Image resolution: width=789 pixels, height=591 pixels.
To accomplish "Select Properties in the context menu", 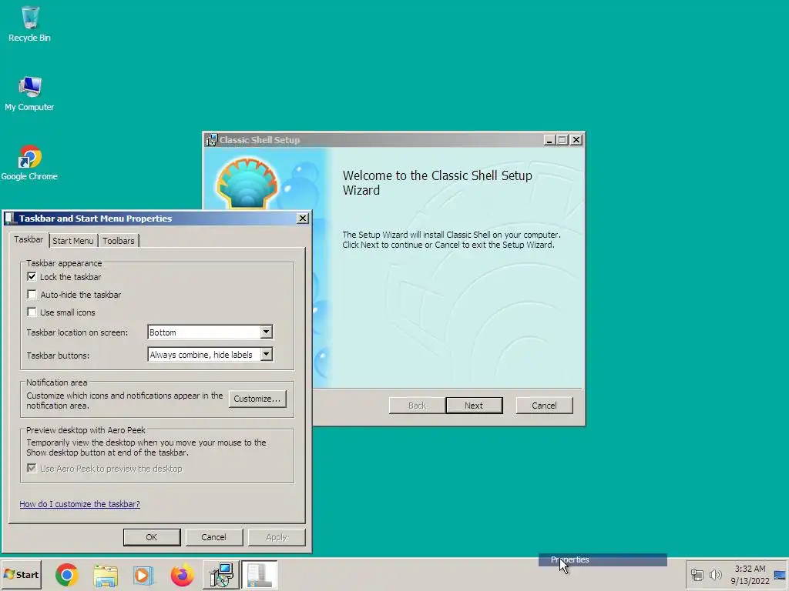I will click(603, 560).
